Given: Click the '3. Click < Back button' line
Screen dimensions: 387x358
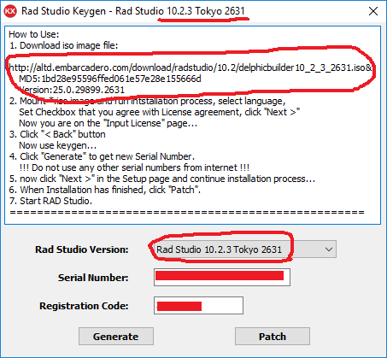Looking at the screenshot, I should pos(57,134).
